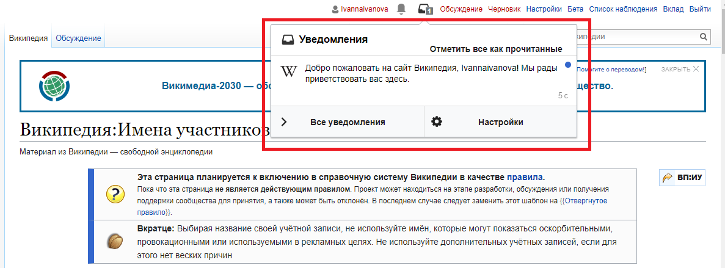Click the ВП:ИУ shortcut box
725x268 pixels.
(683, 178)
